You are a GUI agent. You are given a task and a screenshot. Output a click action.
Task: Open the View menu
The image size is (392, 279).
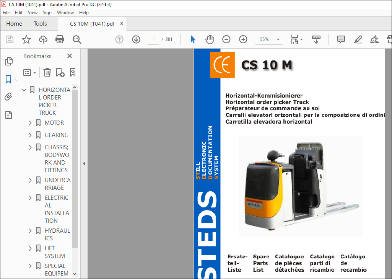[33, 13]
